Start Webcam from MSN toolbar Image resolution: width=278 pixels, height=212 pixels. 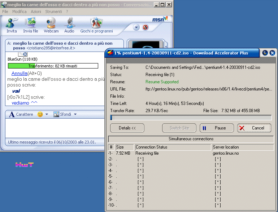[51, 25]
